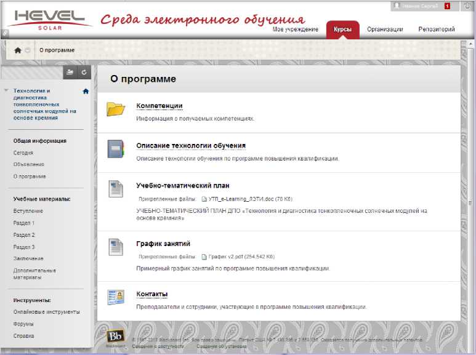Click the Blackboard Bb logo in footer
Viewport: 476px width, 355px height.
click(x=116, y=337)
